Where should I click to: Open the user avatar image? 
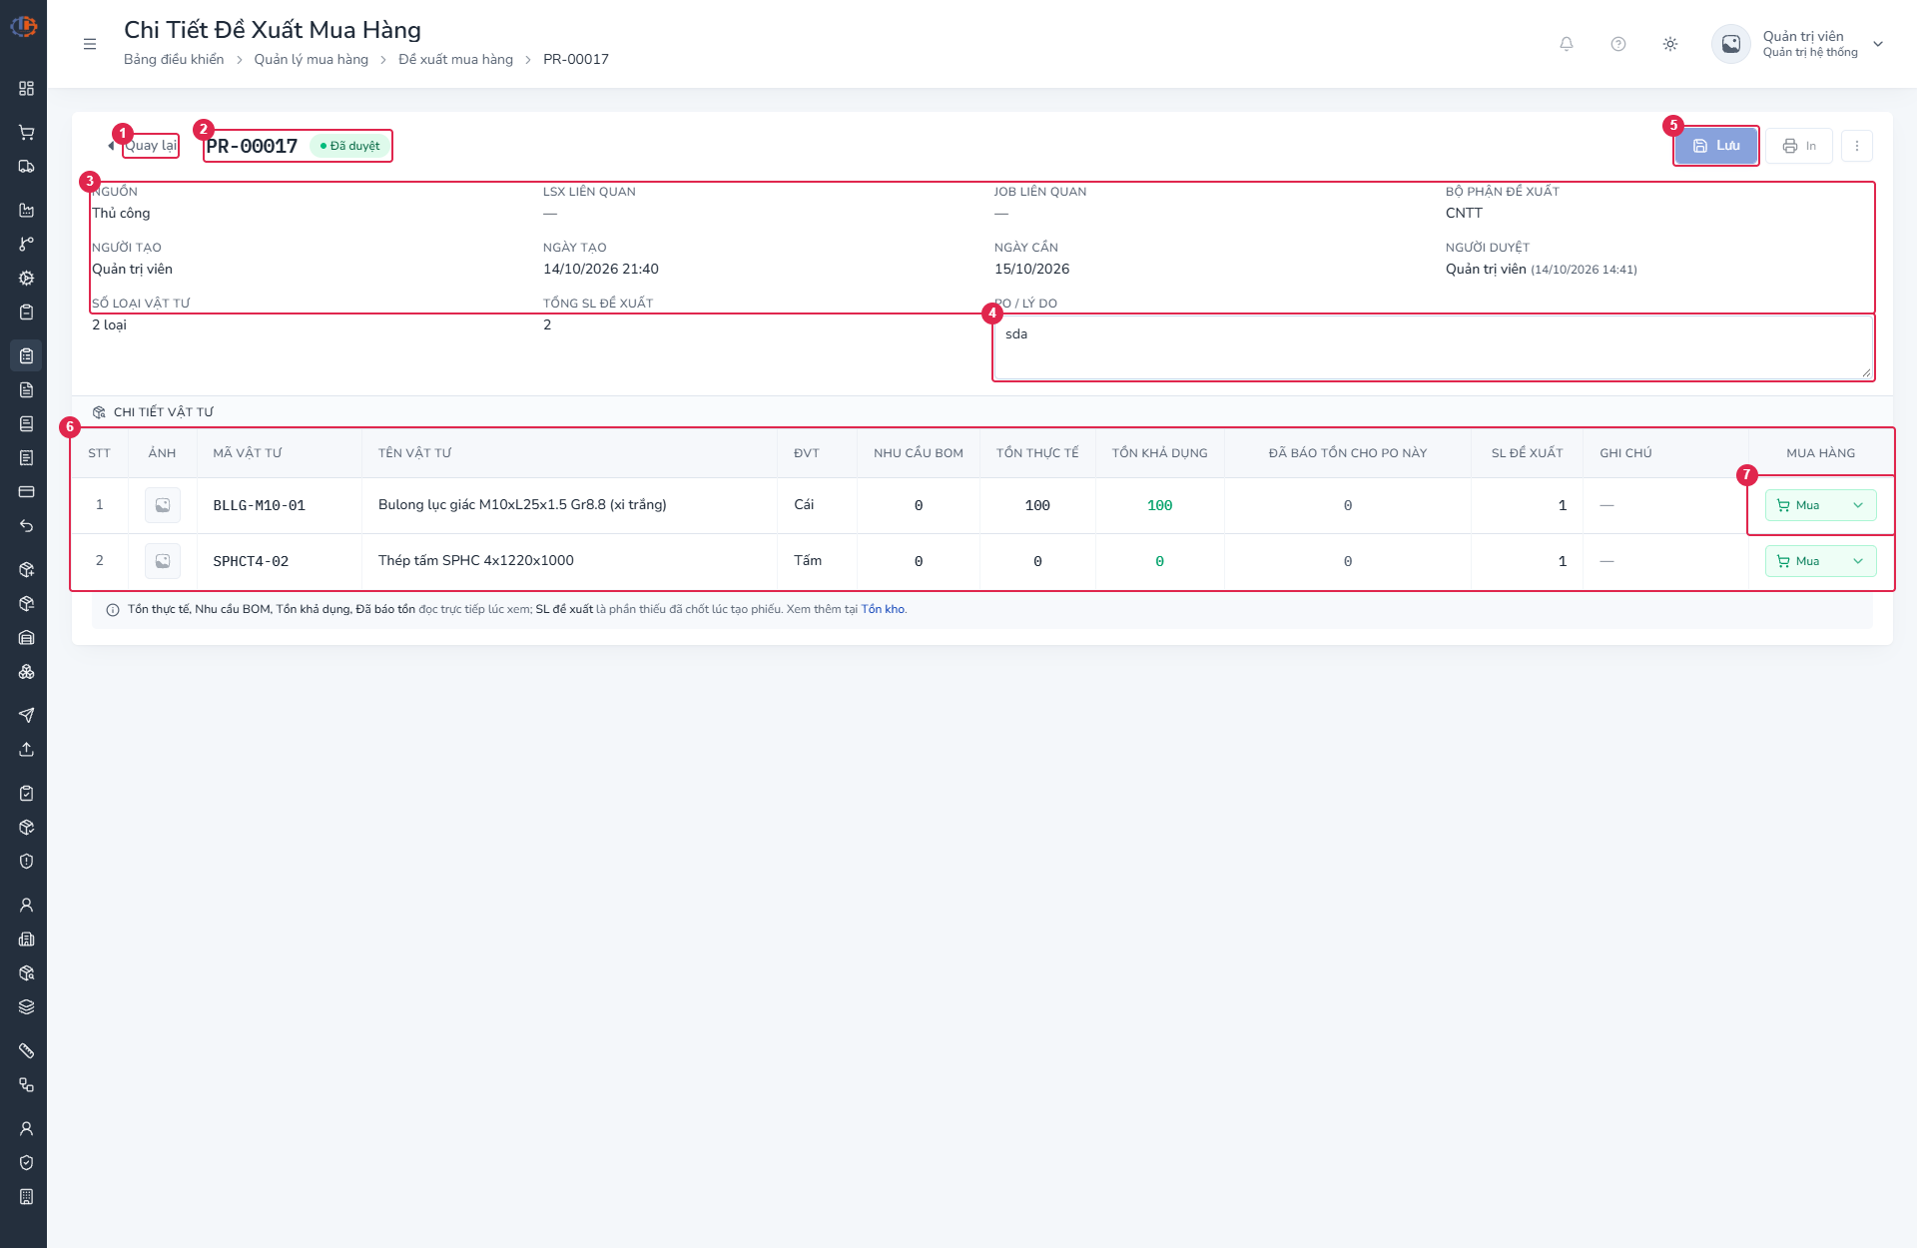pos(1731,44)
